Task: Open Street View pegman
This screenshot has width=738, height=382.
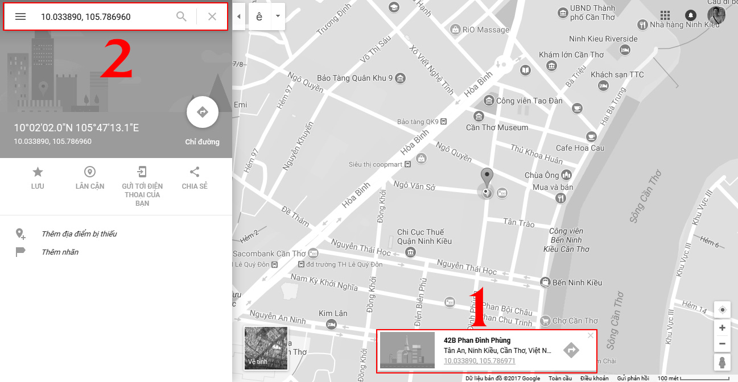Action: coord(722,362)
